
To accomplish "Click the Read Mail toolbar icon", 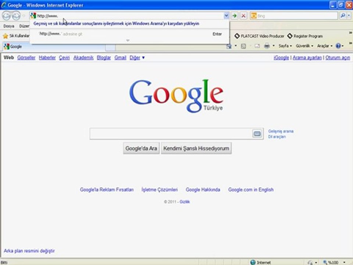I will tap(257, 46).
